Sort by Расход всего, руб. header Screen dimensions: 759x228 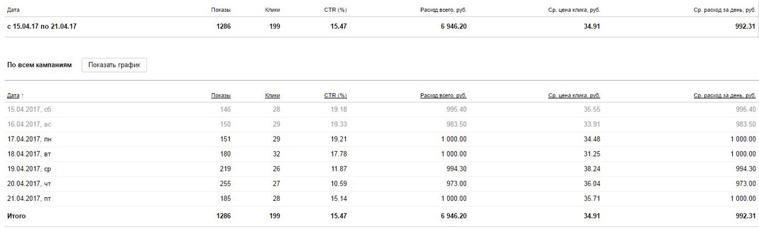click(x=444, y=95)
